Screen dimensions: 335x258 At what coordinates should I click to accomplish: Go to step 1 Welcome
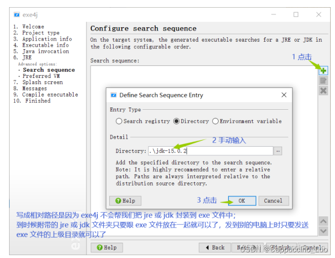[x=29, y=27]
